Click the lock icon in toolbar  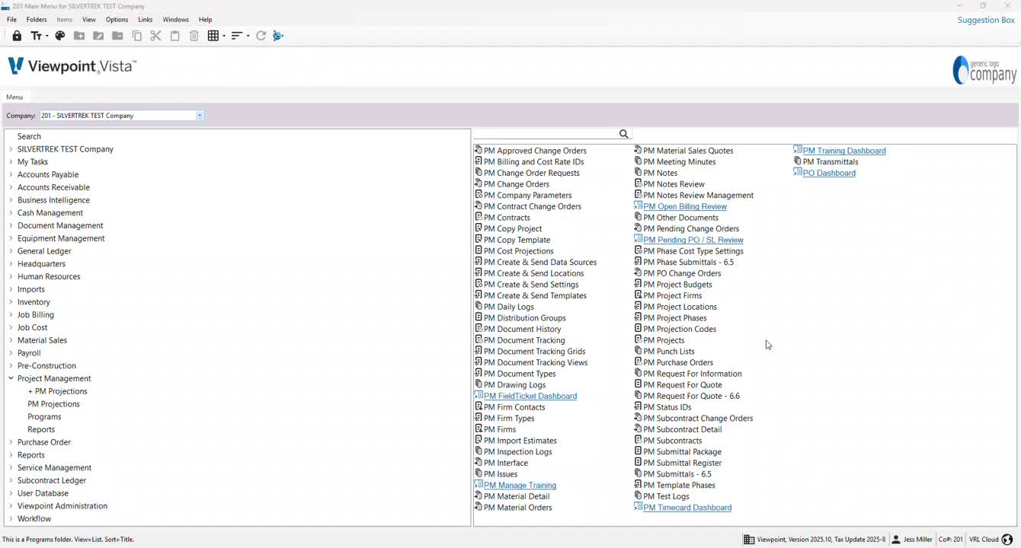pyautogui.click(x=17, y=36)
